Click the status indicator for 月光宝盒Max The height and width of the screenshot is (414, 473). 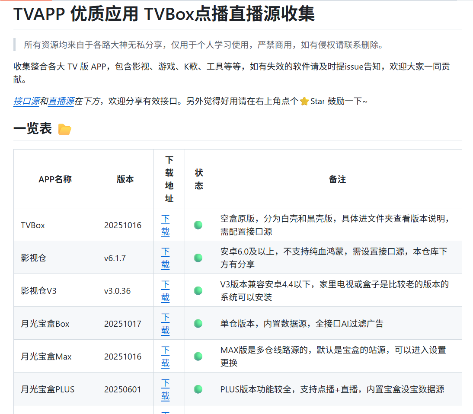198,356
